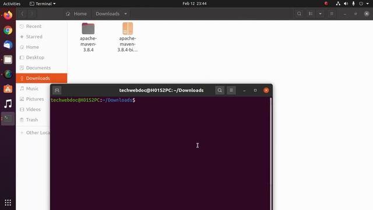Open the apache-maven-3.8.4 folder
Screen dimensions: 373x210
coord(88,37)
